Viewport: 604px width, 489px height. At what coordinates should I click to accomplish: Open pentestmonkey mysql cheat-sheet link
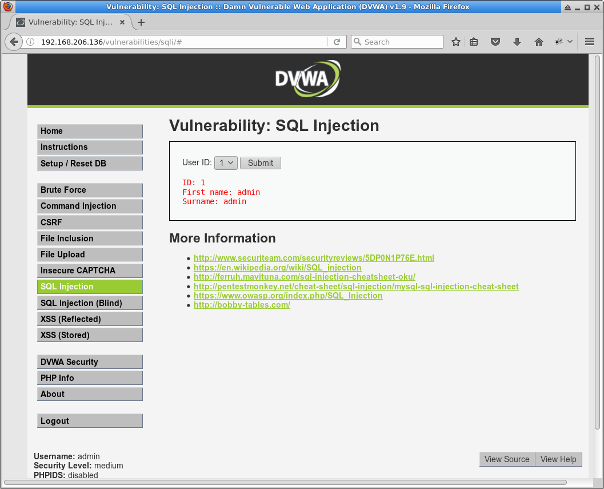click(x=356, y=287)
